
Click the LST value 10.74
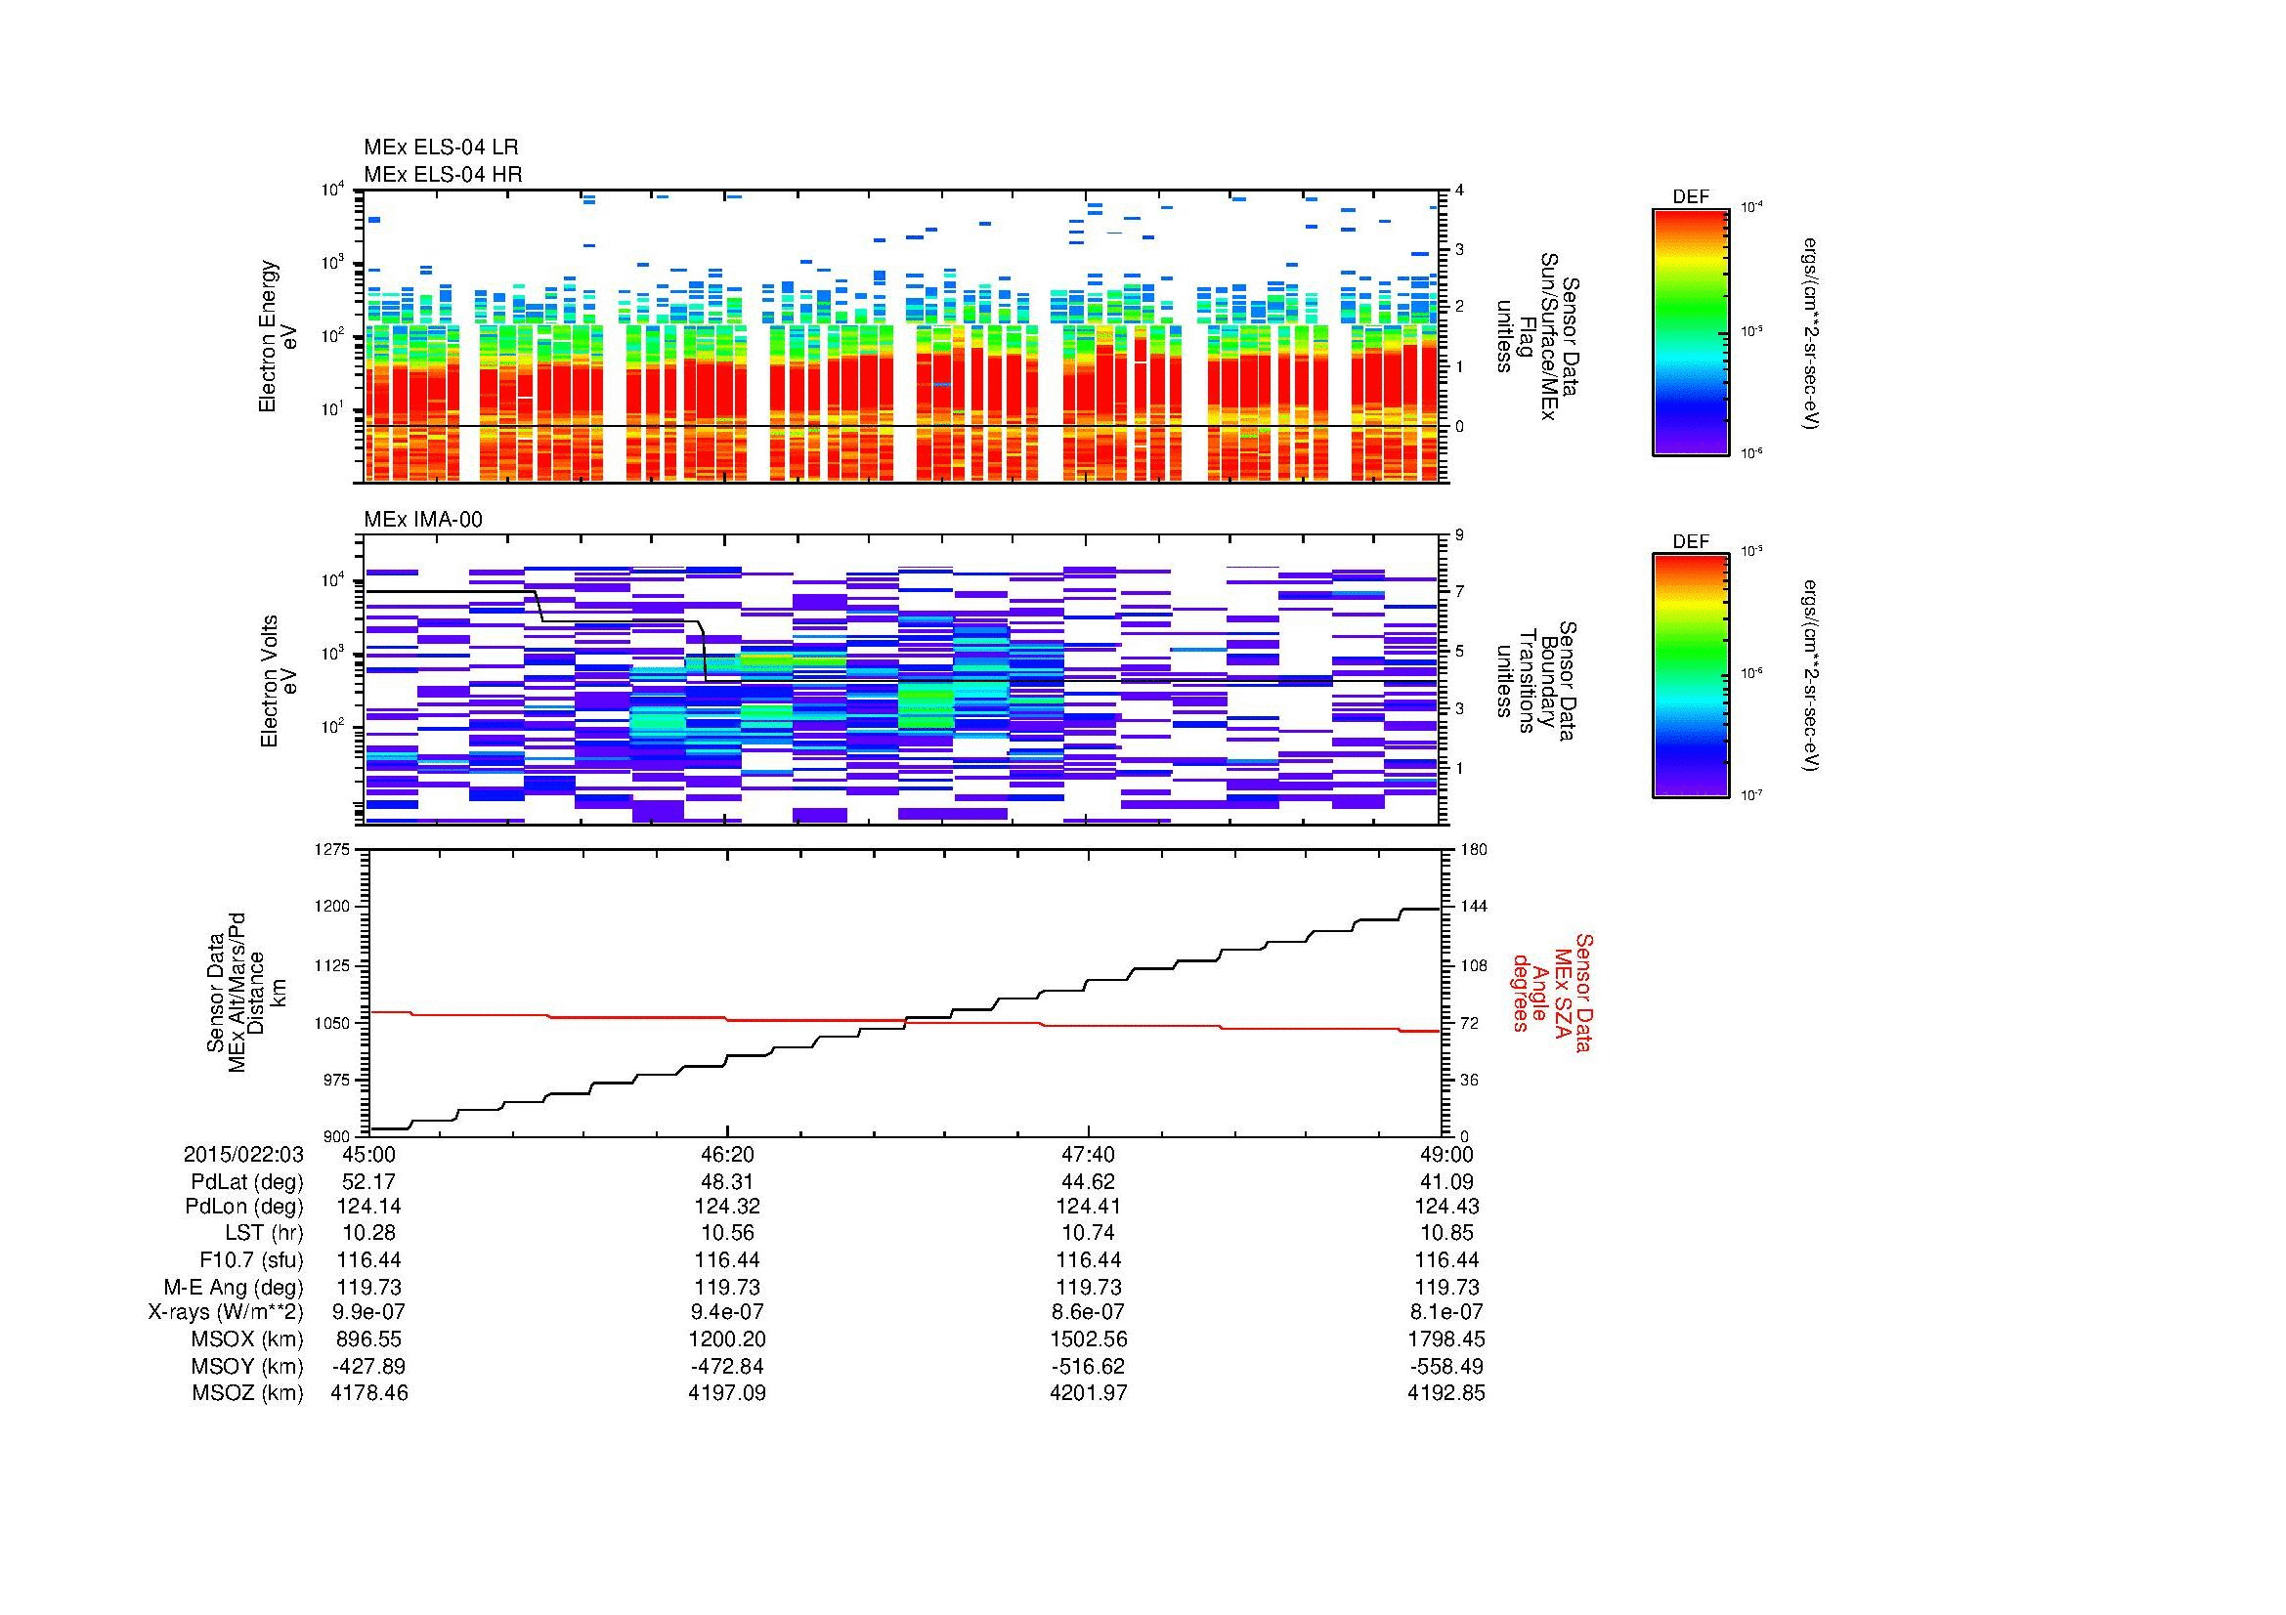click(1088, 1233)
